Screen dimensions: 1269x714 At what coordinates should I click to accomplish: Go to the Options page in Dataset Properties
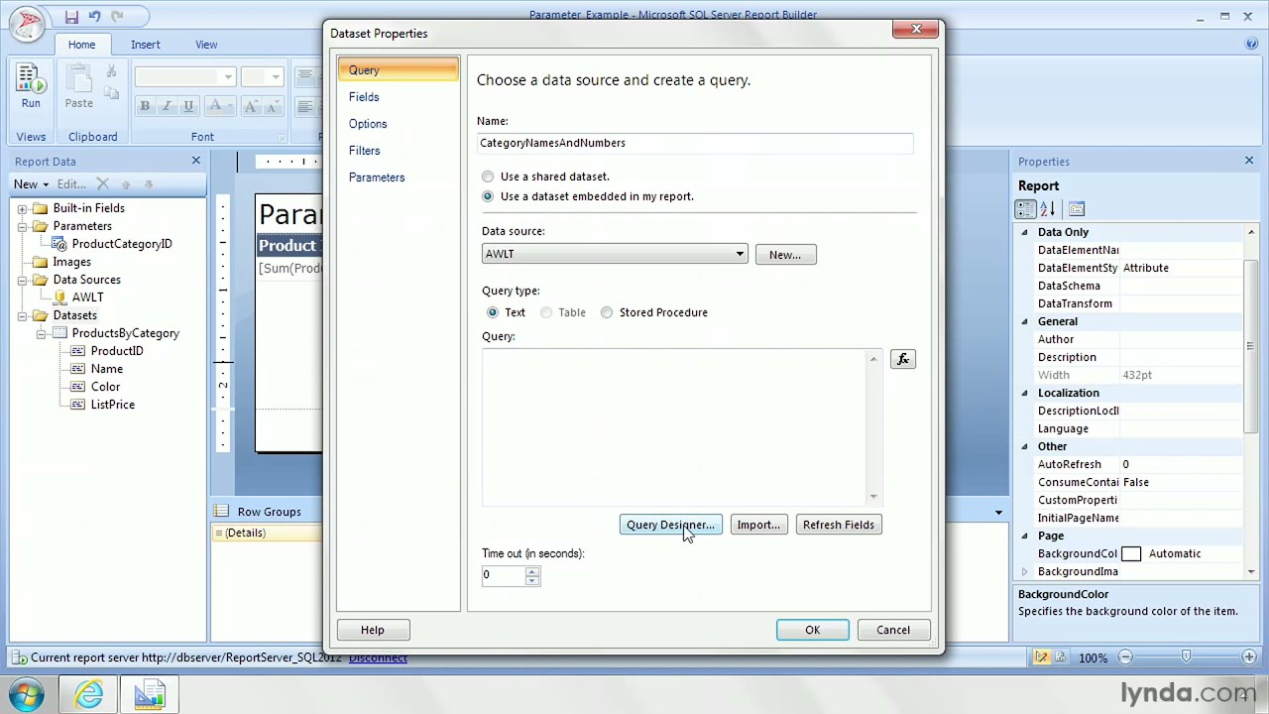pyautogui.click(x=398, y=124)
